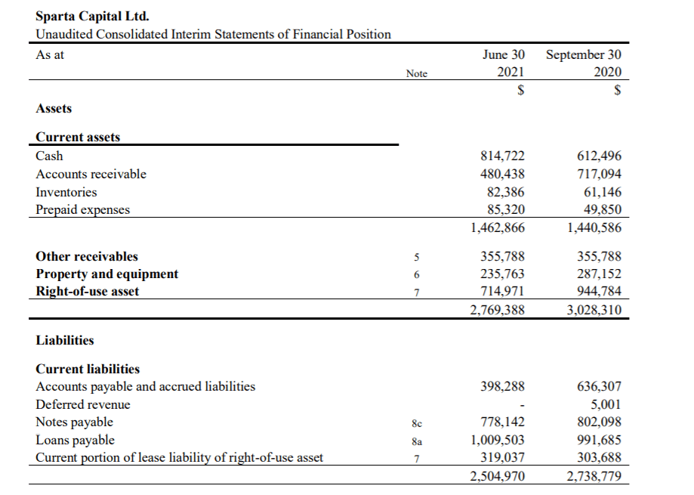Click note reference 8c for Notes payable

(417, 424)
